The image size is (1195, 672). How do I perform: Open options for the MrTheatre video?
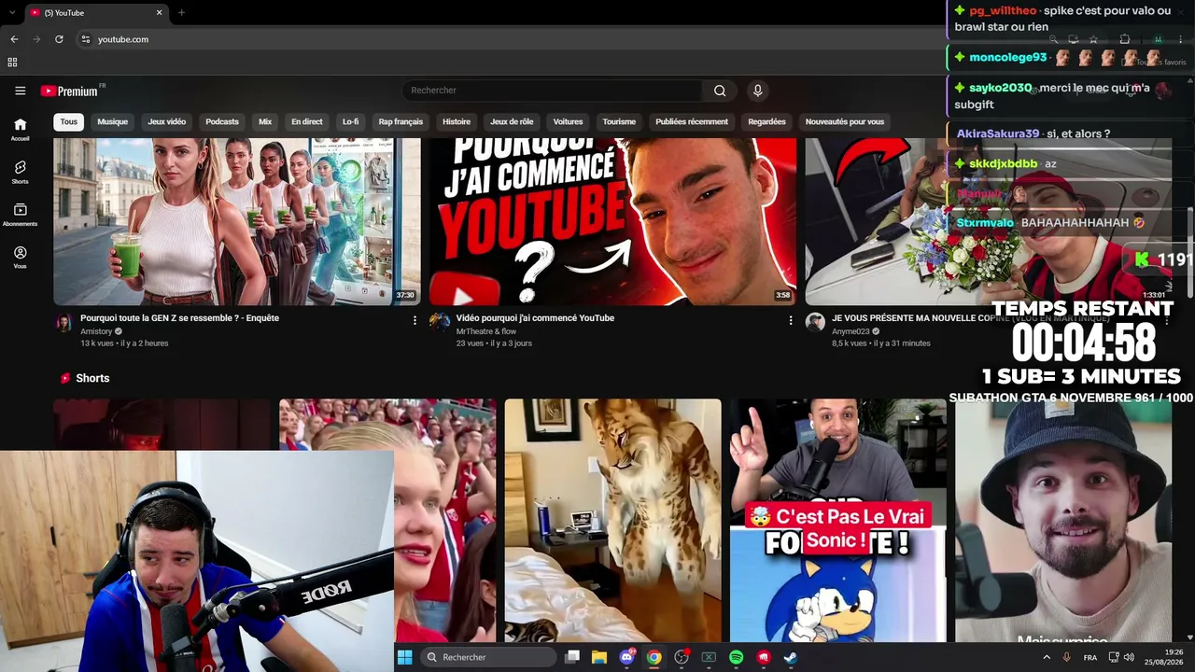click(790, 320)
